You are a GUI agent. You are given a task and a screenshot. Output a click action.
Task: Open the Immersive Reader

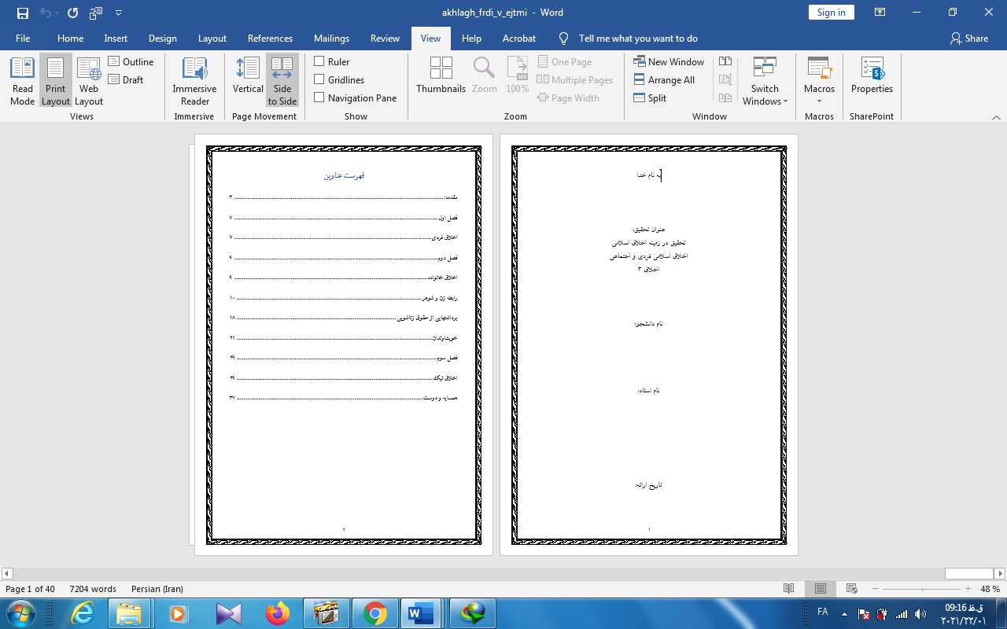(194, 81)
